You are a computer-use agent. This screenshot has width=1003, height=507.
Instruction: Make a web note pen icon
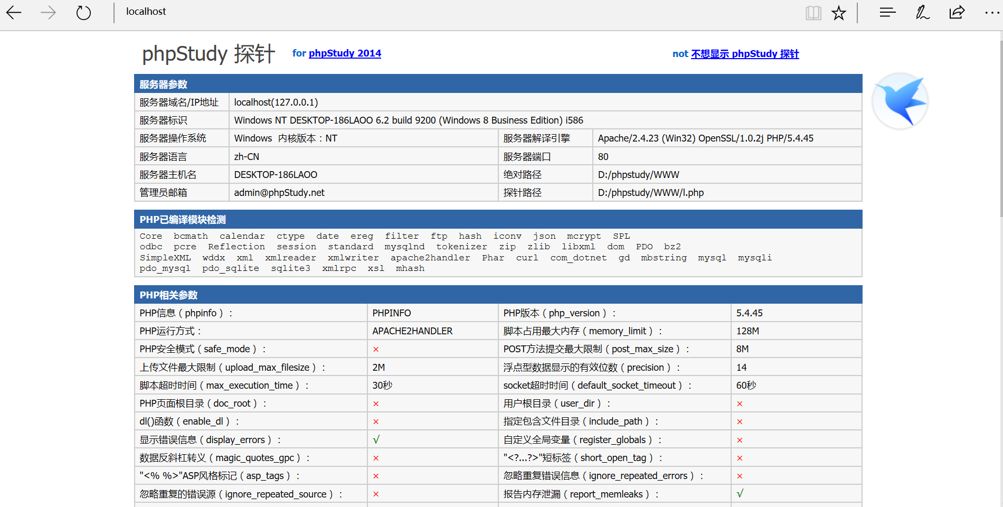pyautogui.click(x=922, y=12)
